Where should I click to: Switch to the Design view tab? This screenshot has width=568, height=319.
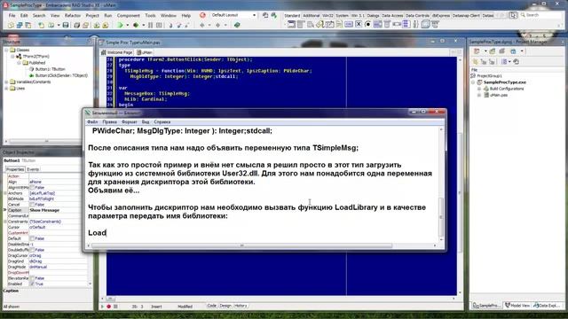225,306
